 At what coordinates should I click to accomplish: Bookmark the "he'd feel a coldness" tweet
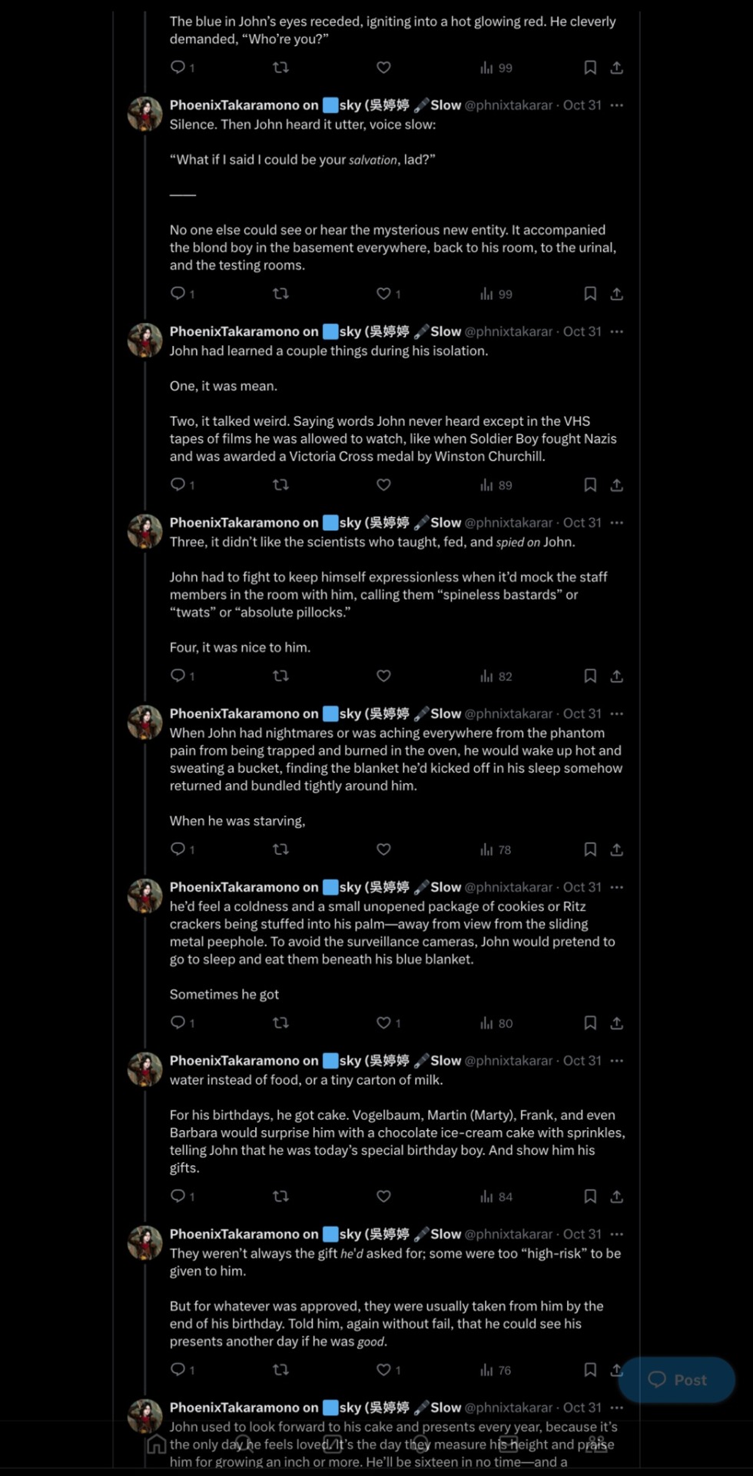(x=590, y=1023)
